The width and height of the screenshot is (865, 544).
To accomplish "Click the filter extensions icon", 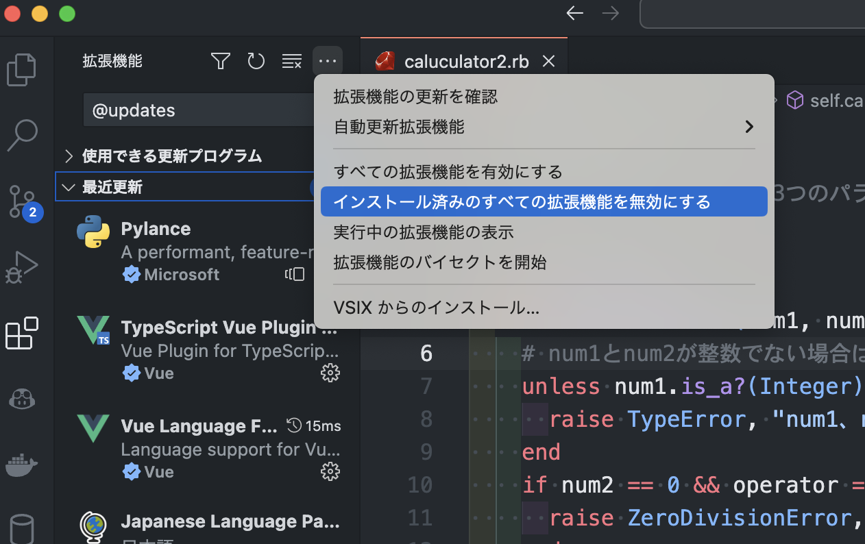I will tap(220, 61).
